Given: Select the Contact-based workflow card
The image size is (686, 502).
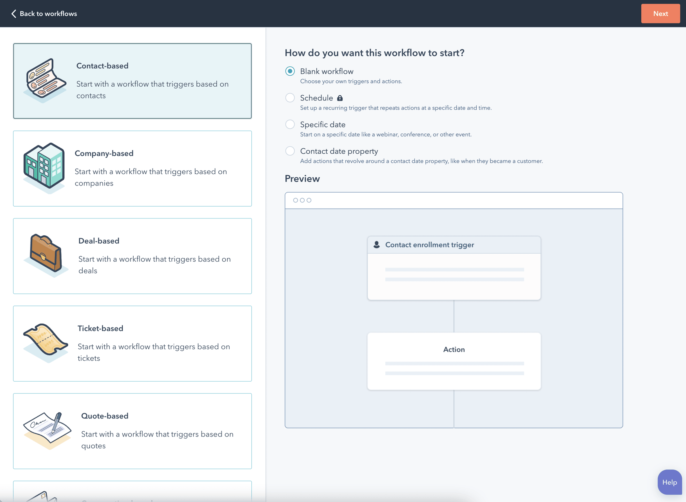Looking at the screenshot, I should point(132,81).
